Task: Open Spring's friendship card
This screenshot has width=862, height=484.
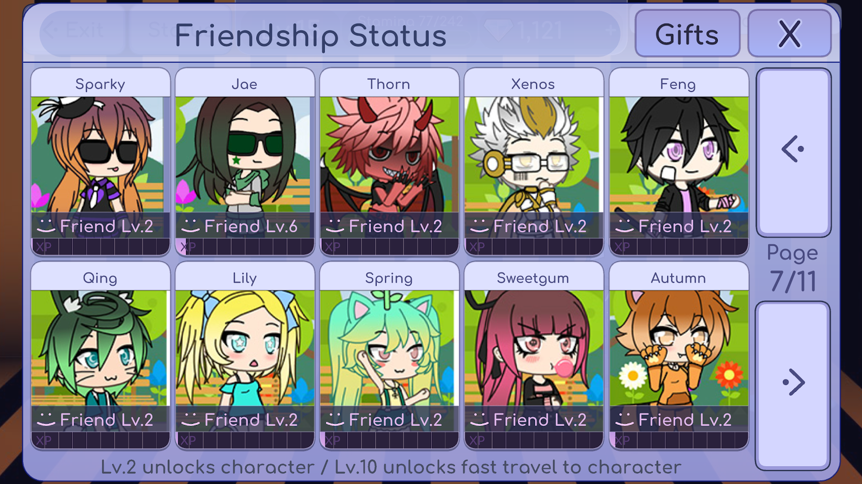Action: (x=389, y=356)
